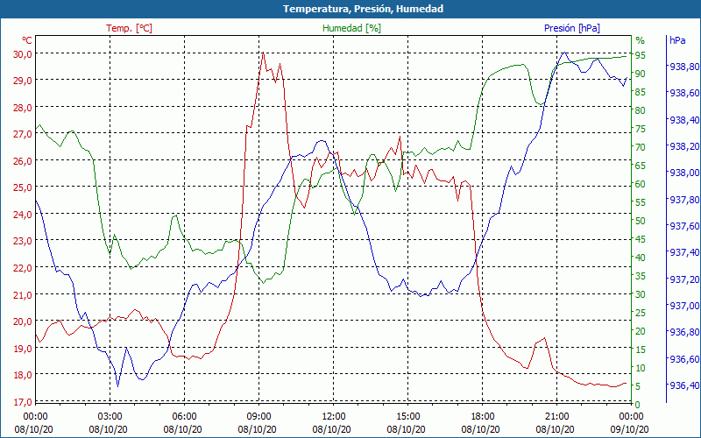Select the blue "Presión [hPa]" legend label
Image resolution: width=701 pixels, height=438 pixels.
(572, 28)
